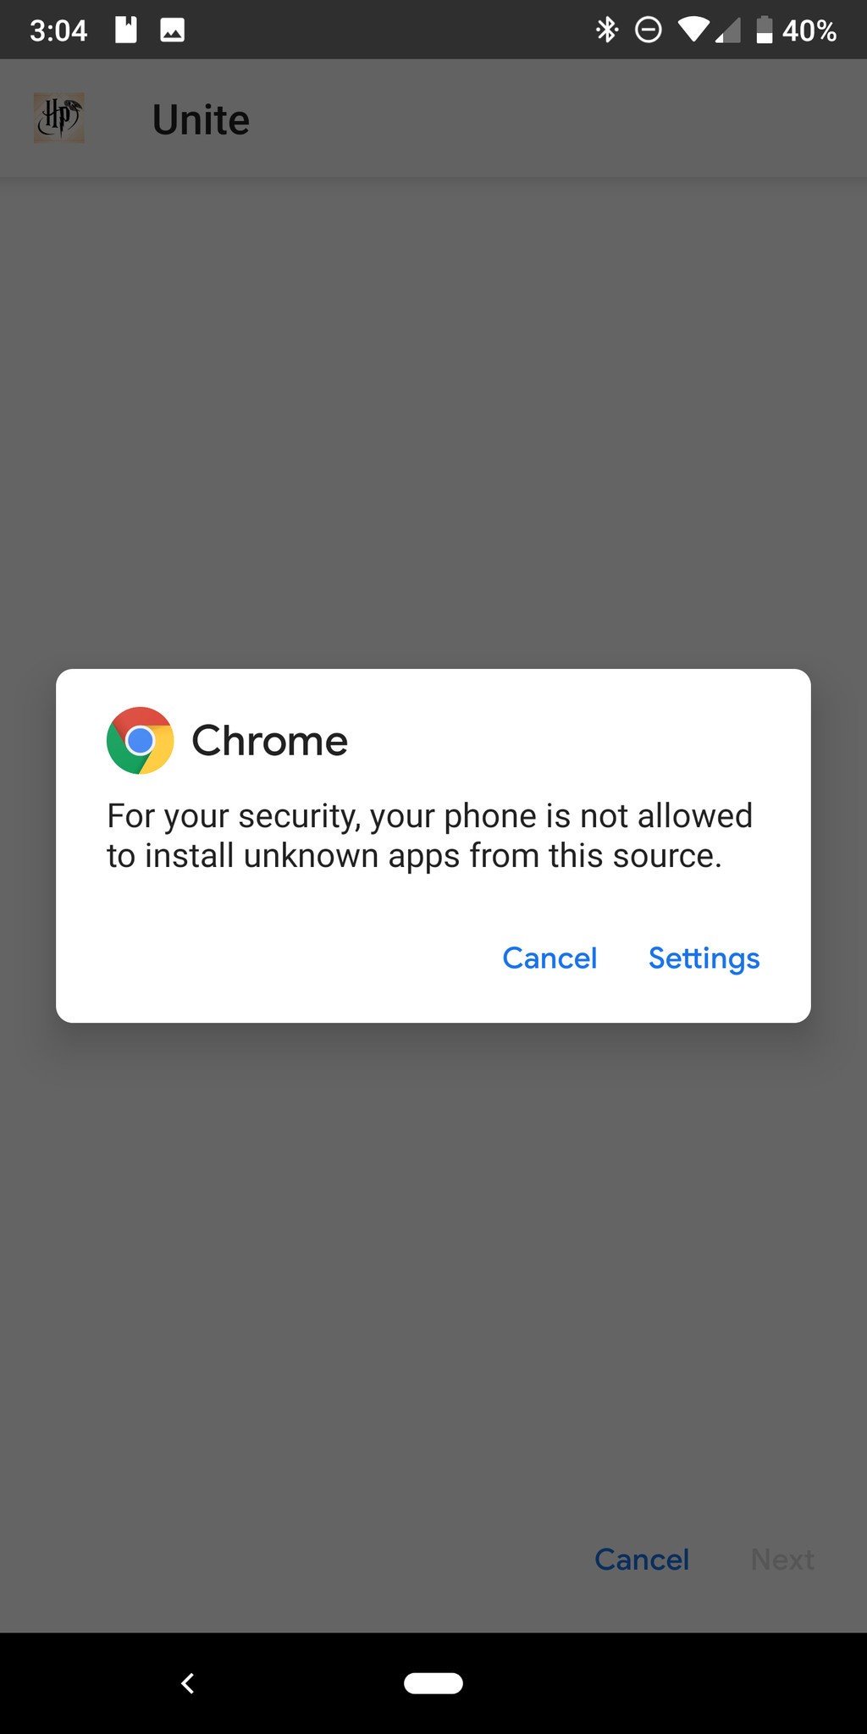Tap the security warning message text
This screenshot has height=1734, width=867.
[x=429, y=836]
